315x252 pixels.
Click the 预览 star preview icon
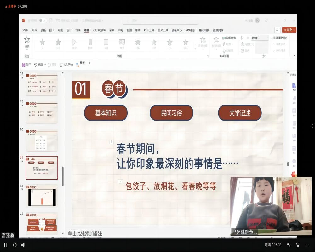27,40
